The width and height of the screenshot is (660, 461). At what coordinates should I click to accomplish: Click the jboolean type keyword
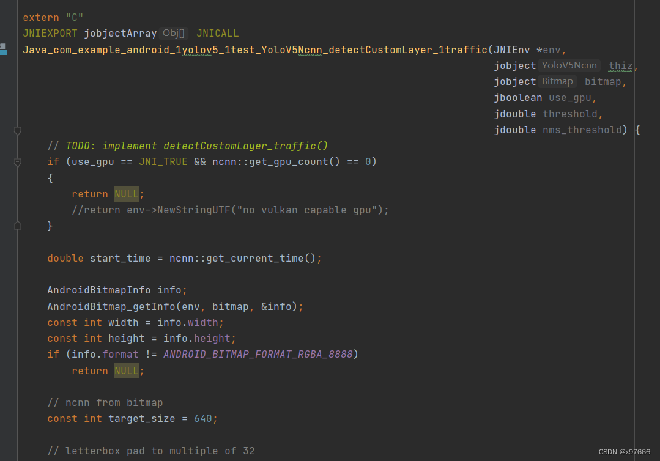[x=517, y=98]
